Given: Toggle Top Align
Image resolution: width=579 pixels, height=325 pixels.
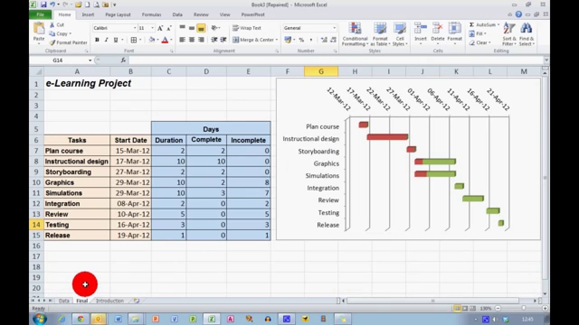Looking at the screenshot, I should [x=182, y=28].
